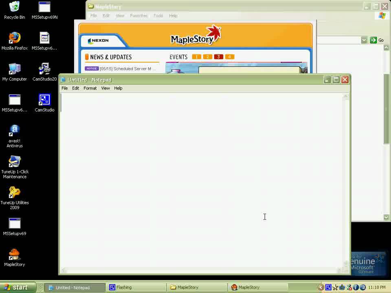
Task: Click the blue info tray icon
Action: [x=356, y=288]
